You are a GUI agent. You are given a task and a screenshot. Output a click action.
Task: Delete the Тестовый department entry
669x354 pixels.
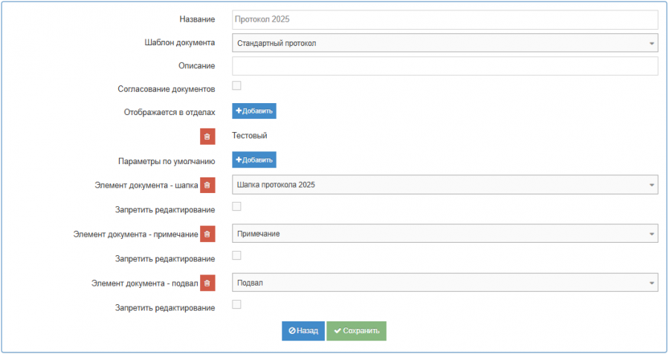[x=207, y=137]
